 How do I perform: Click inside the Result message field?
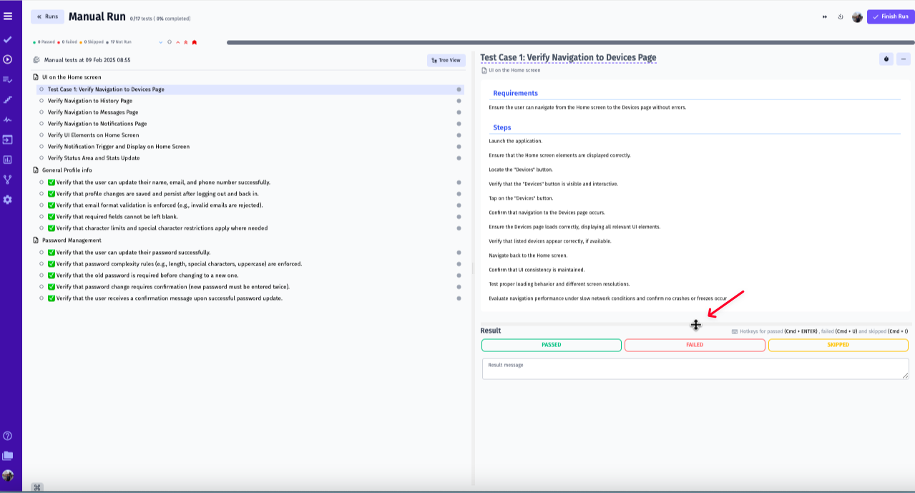click(694, 368)
